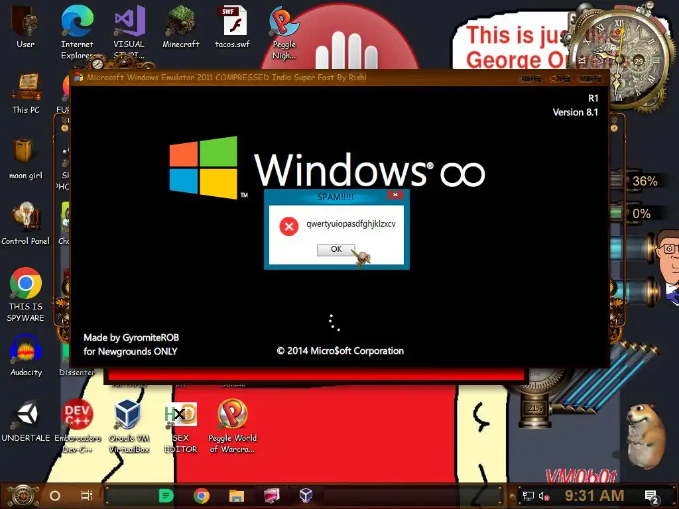The height and width of the screenshot is (509, 679).
Task: Open the SEX EDITOR hex editor icon
Action: pyautogui.click(x=180, y=426)
